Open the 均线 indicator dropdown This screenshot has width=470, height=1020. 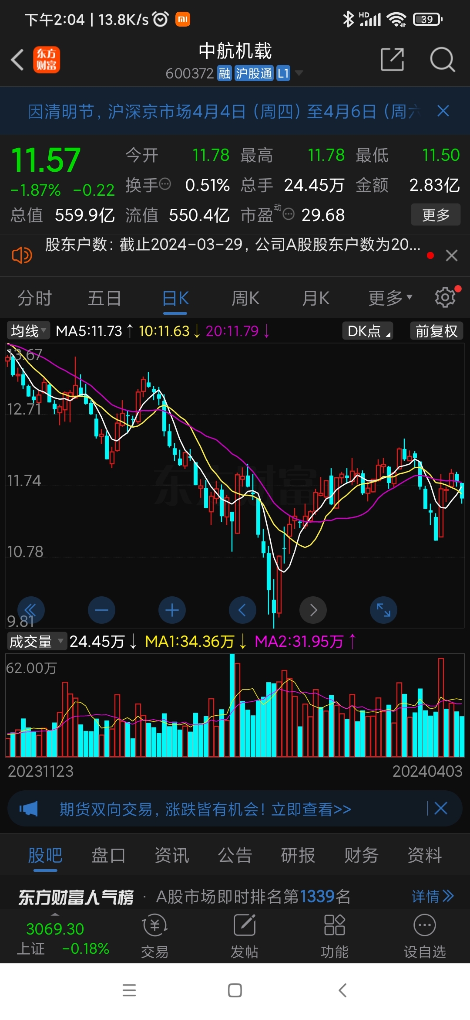[x=28, y=331]
